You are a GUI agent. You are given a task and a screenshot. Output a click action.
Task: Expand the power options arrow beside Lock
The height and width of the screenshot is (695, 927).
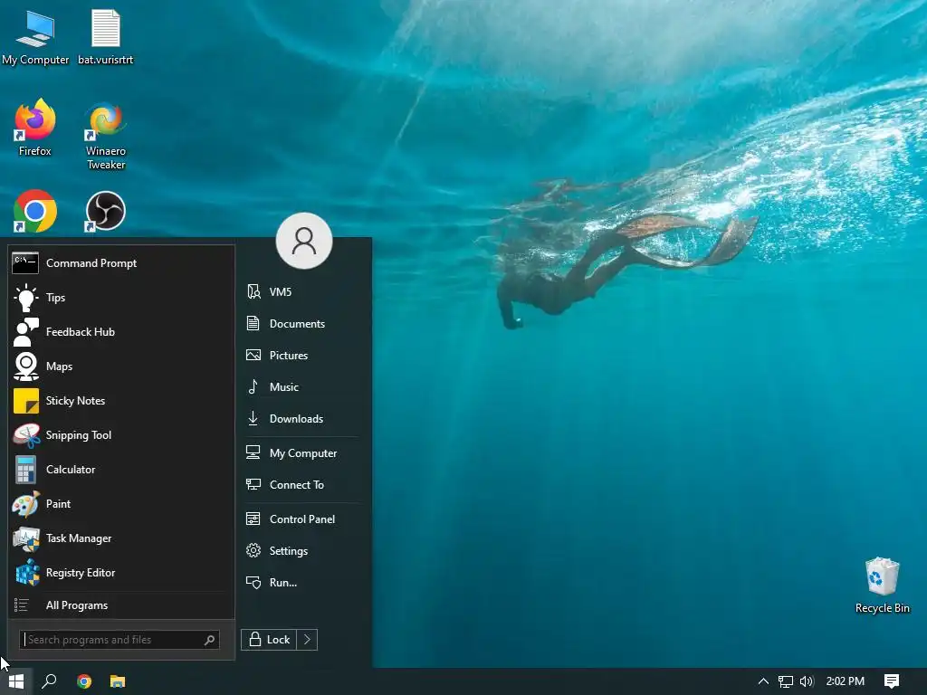[307, 640]
